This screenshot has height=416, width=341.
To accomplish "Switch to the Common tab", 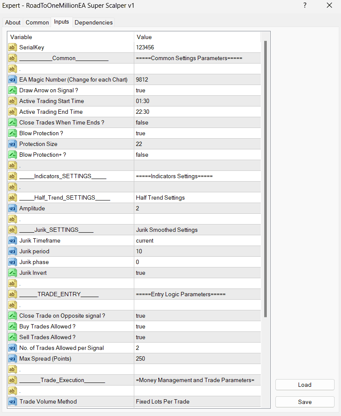I will click(x=37, y=22).
